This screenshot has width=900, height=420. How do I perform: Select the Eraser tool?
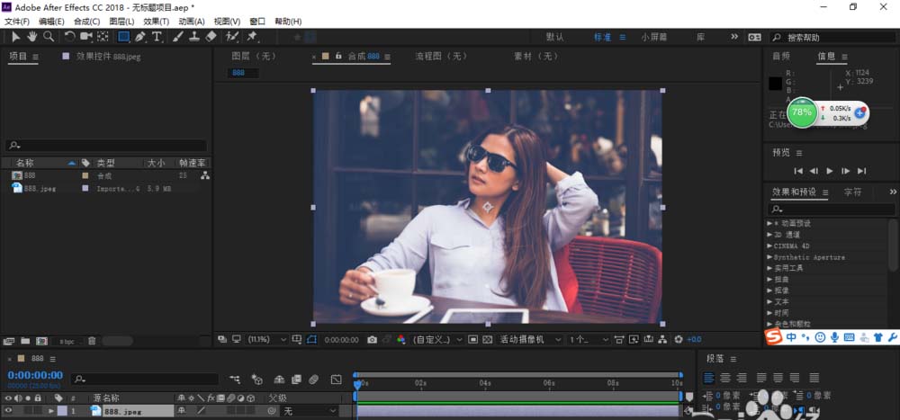(211, 37)
